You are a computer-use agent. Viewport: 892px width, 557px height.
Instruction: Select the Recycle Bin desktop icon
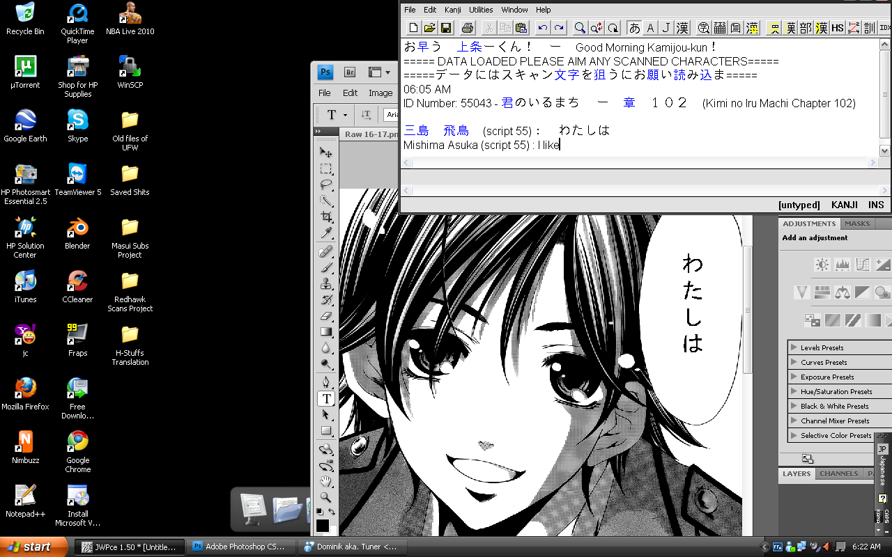tap(25, 18)
